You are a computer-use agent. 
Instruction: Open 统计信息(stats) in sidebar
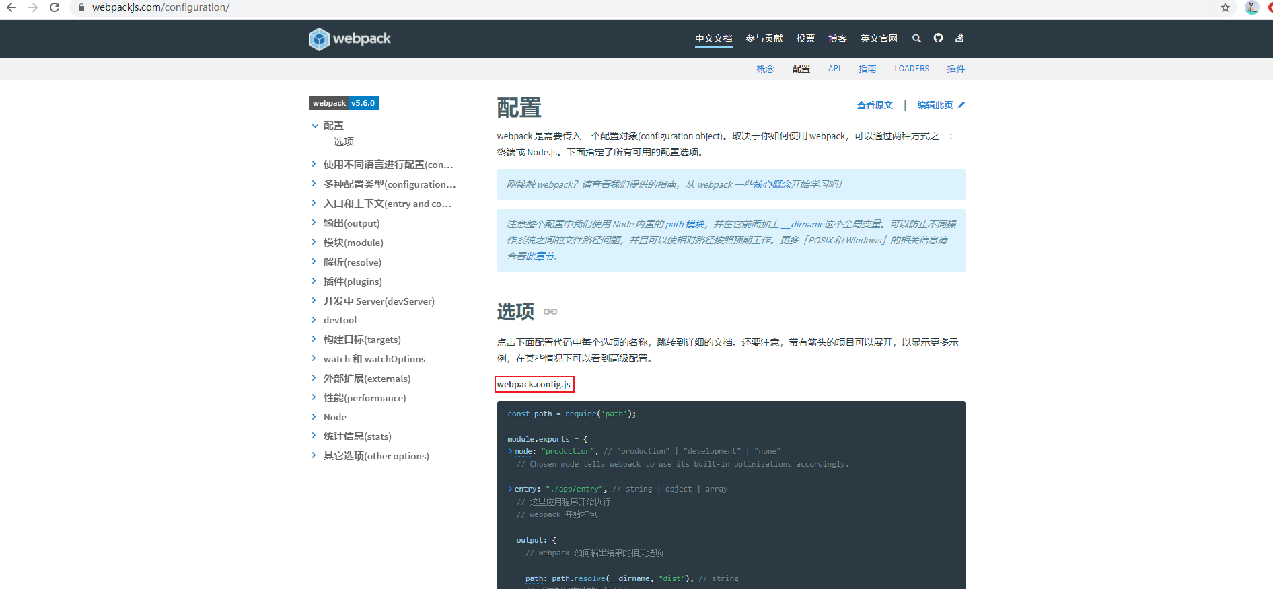tap(357, 436)
